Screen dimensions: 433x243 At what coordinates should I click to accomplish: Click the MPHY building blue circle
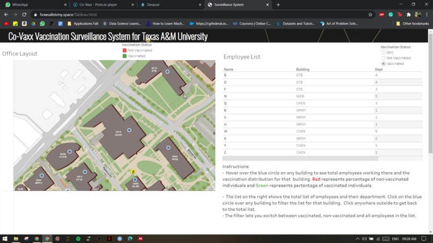(x=41, y=175)
